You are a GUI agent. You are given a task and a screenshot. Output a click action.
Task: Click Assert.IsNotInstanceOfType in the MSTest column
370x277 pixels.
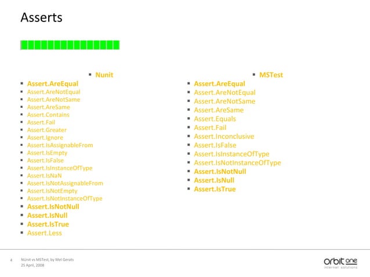coord(237,163)
